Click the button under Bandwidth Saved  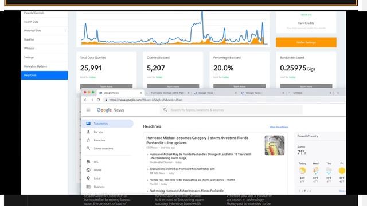[x=306, y=86]
